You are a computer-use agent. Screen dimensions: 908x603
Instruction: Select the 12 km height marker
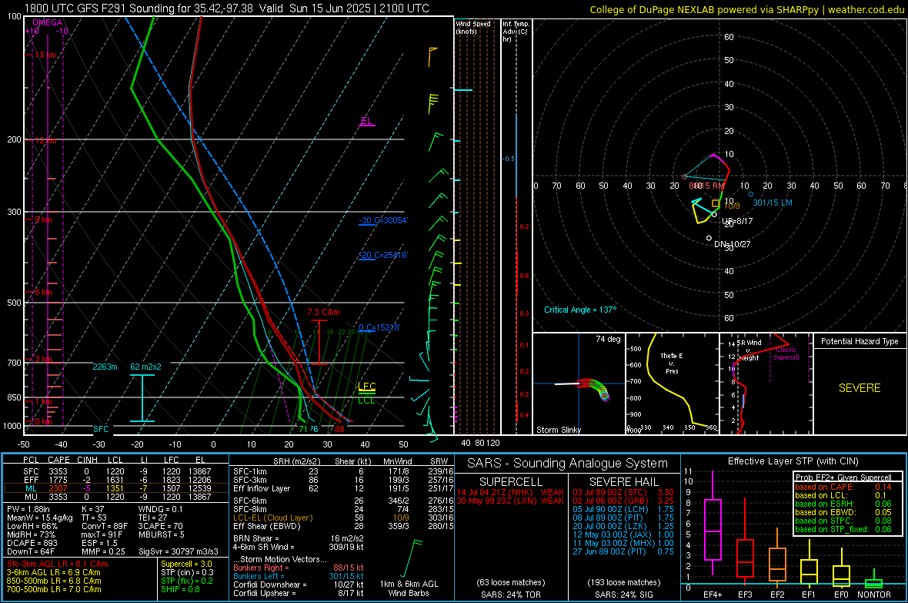coord(45,141)
